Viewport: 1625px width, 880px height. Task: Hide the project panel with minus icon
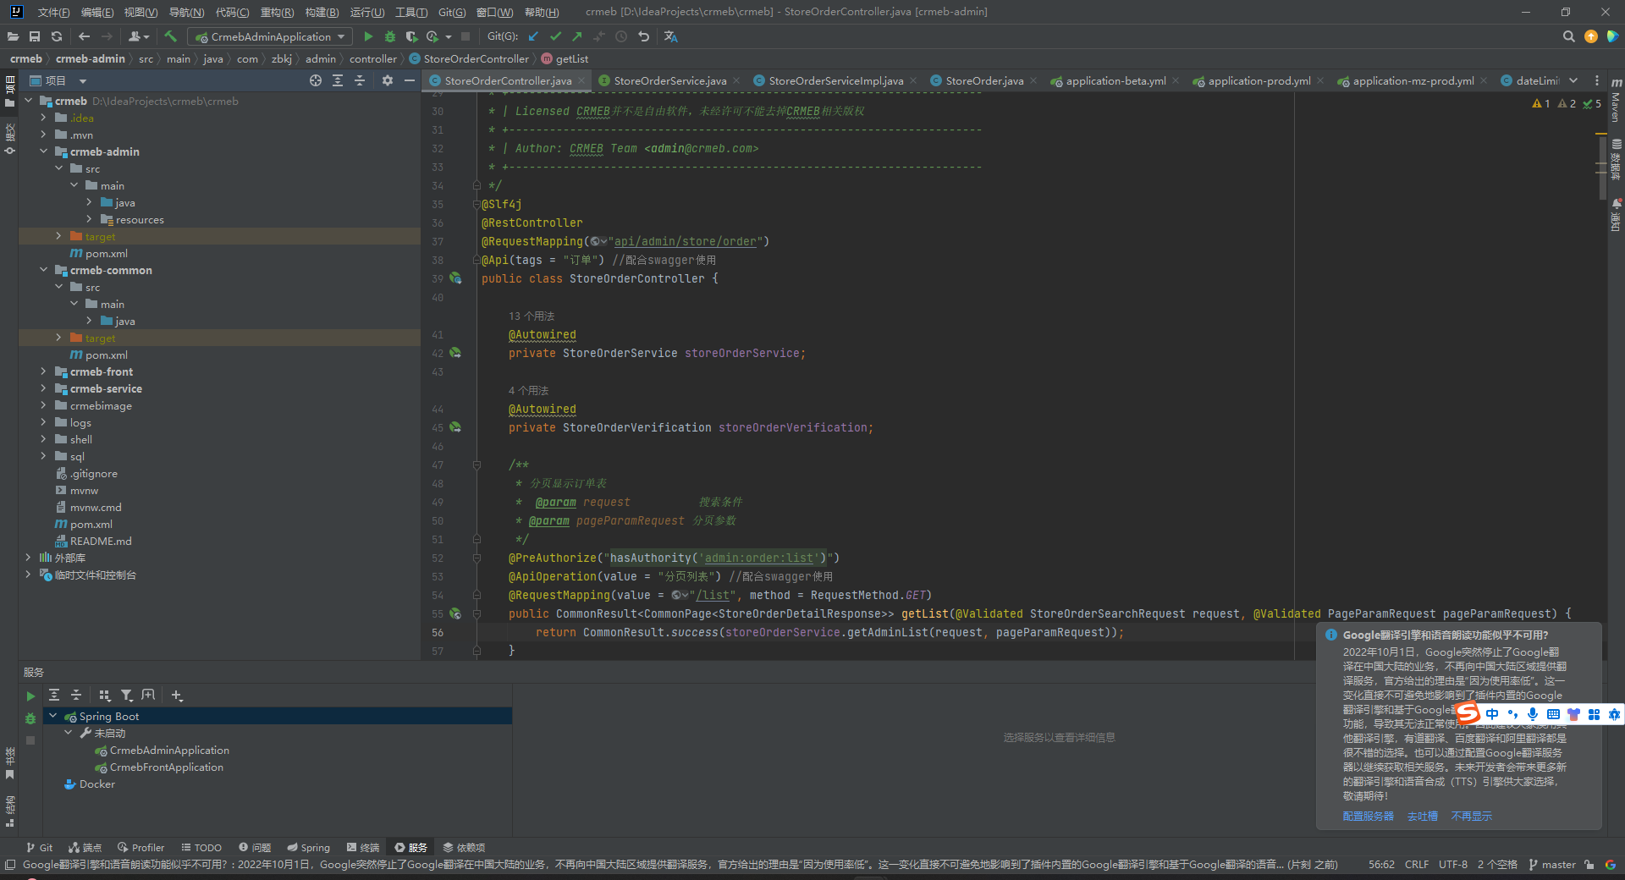coord(410,80)
